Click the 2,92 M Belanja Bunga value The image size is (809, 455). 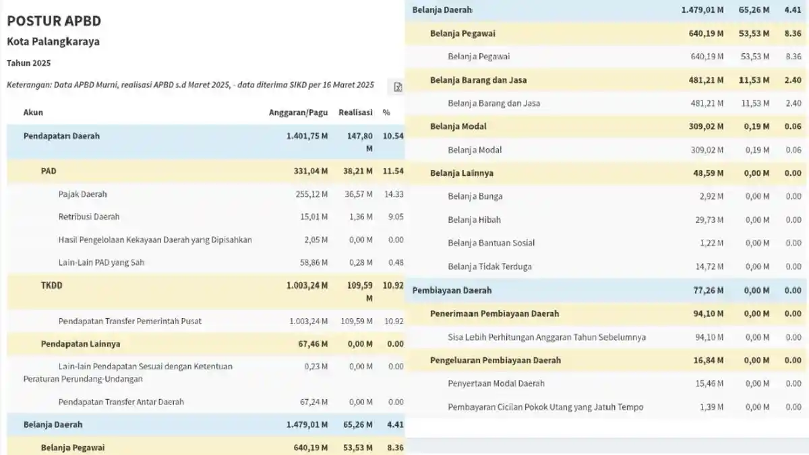coord(711,196)
